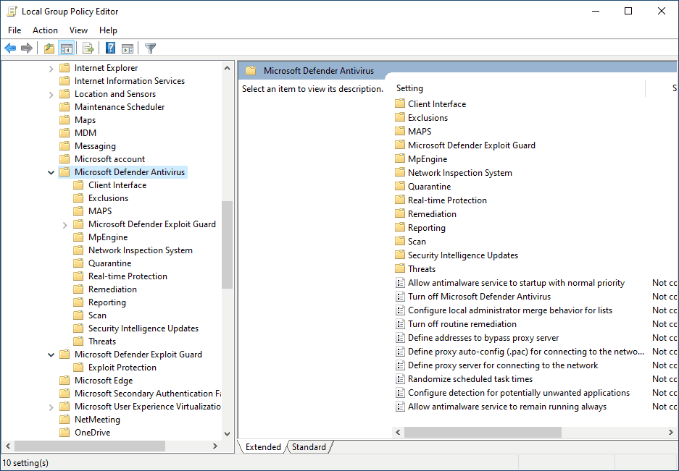Expand Microsoft User Experience Virtualization node
Viewport: 679px width, 471px height.
tap(51, 407)
